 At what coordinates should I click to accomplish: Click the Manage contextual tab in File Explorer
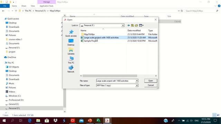(47, 2)
